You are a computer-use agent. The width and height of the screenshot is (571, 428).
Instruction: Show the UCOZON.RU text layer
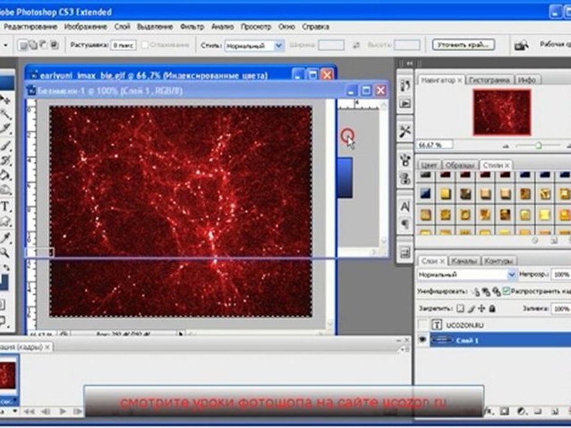coord(422,325)
